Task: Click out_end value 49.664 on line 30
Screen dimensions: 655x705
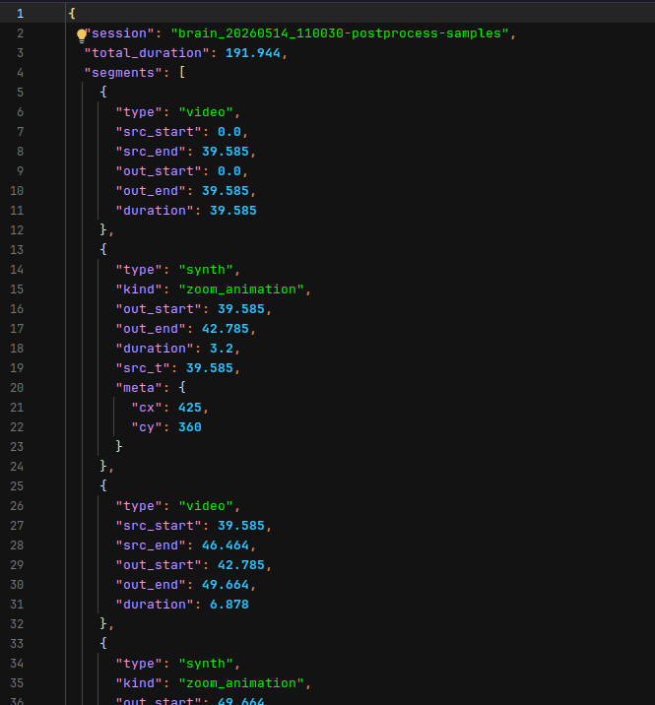Action: [x=226, y=585]
